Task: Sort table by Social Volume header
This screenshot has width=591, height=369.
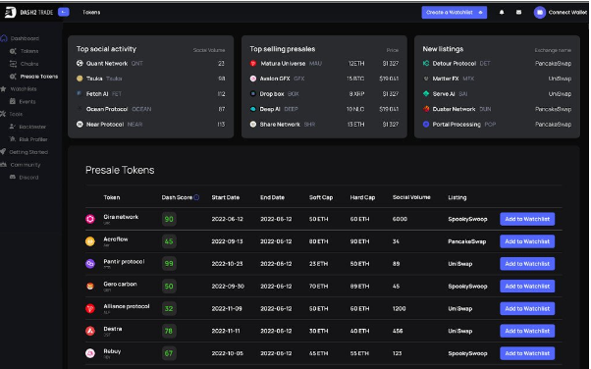Action: [x=411, y=197]
